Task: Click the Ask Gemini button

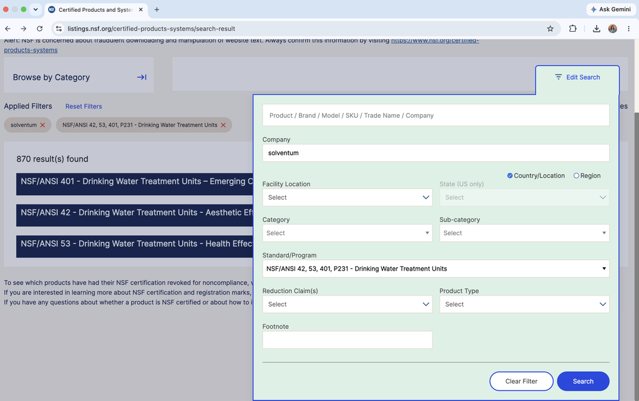Action: pos(610,9)
